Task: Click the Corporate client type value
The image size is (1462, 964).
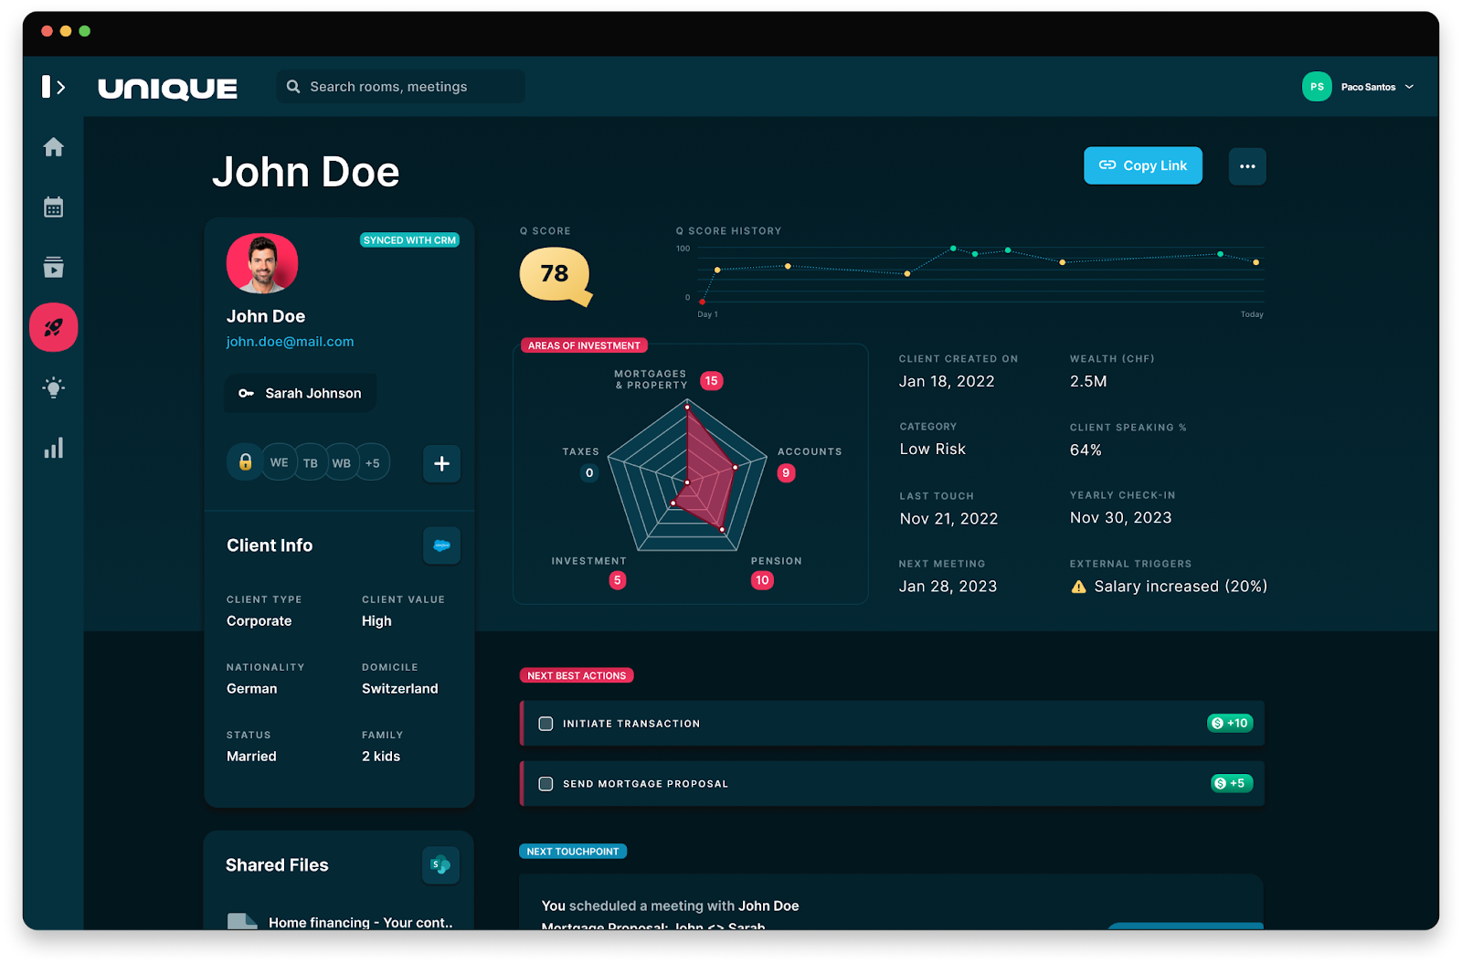Action: [x=260, y=621]
